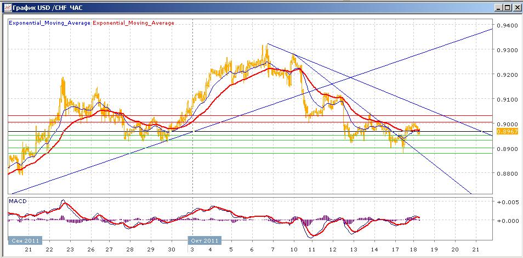Click date 23 on the time axis
The width and height of the screenshot is (523, 258).
(x=70, y=250)
